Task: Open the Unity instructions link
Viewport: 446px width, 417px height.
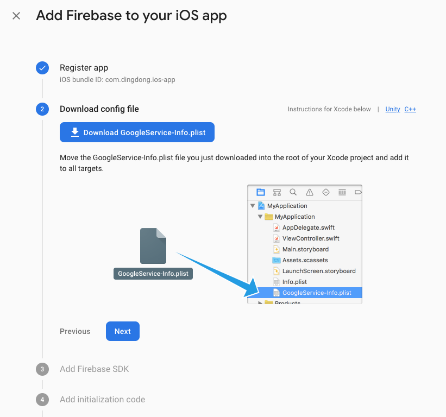Action: click(x=393, y=109)
